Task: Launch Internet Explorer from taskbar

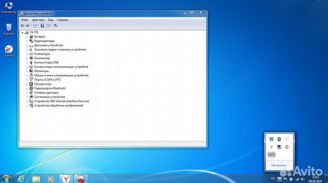Action: pyautogui.click(x=21, y=179)
